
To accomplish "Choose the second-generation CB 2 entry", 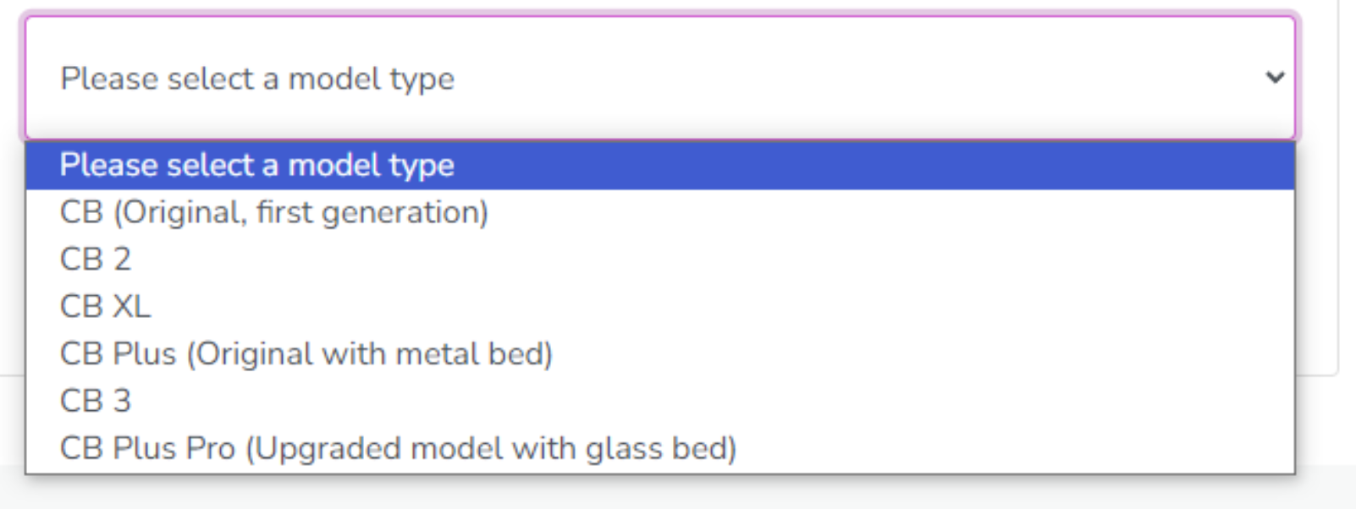I will pos(96,259).
